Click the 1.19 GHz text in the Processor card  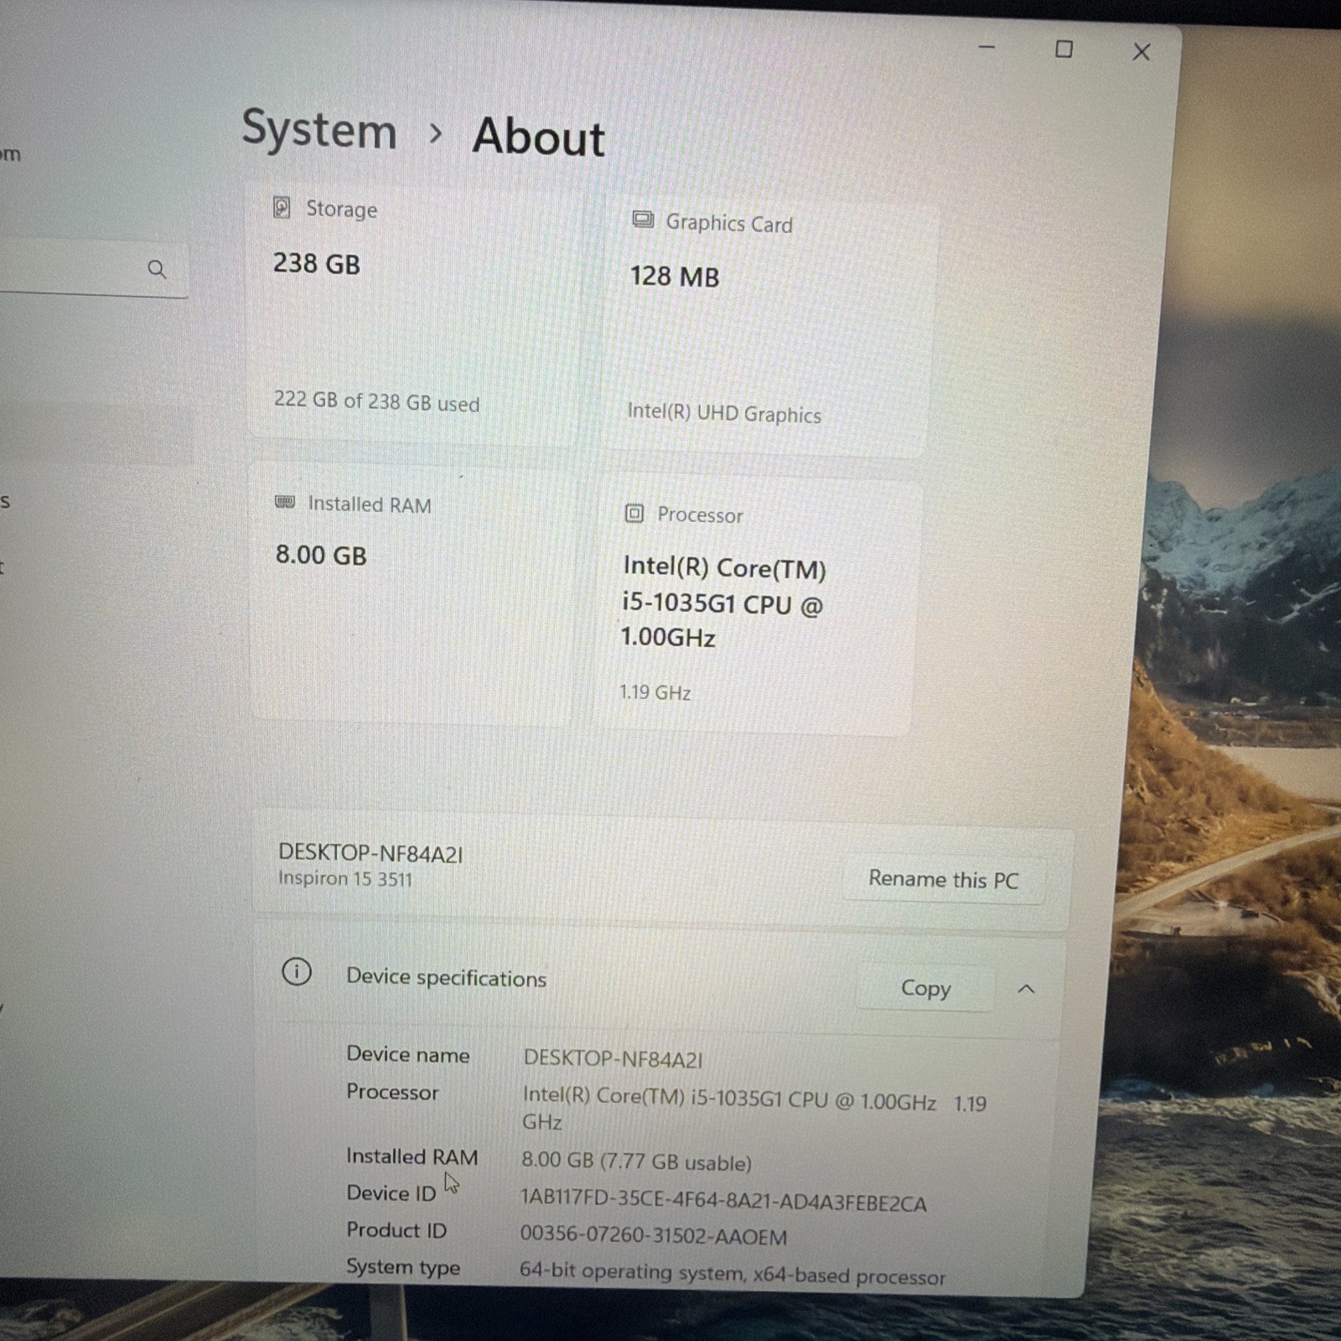pyautogui.click(x=655, y=692)
